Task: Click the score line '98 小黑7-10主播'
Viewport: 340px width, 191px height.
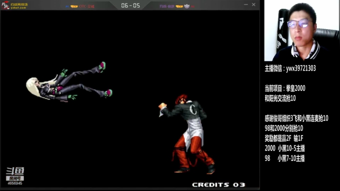Action: click(x=285, y=158)
